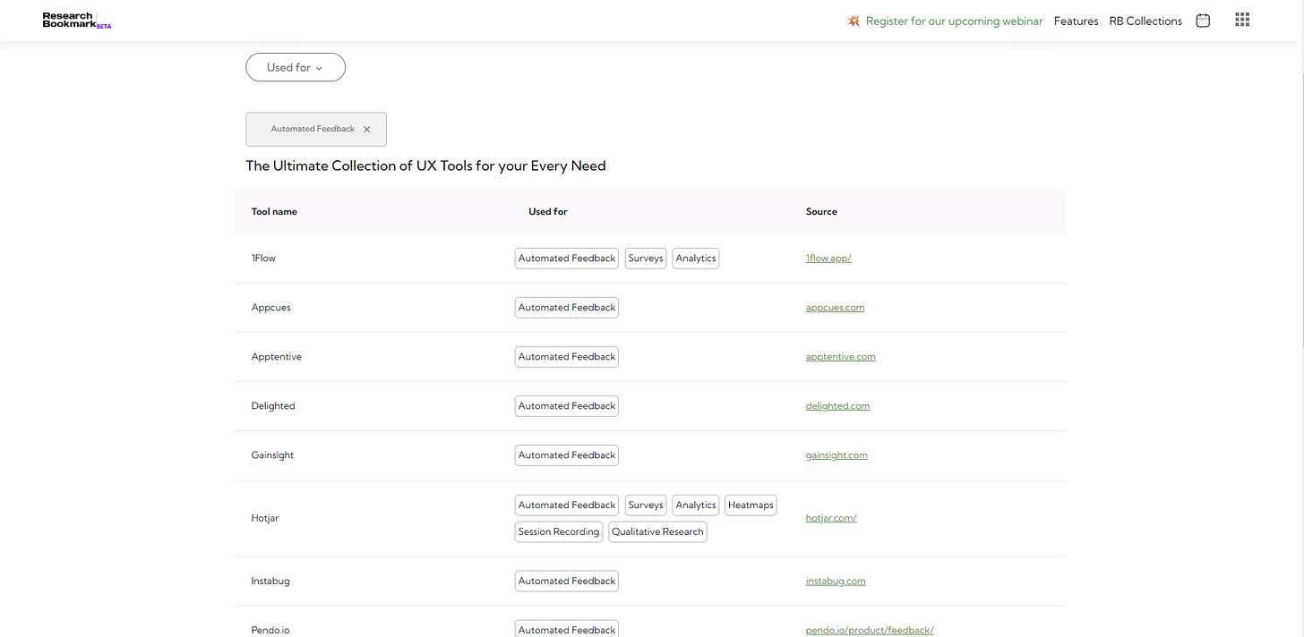1304x637 pixels.
Task: Click Automated Feedback tag in 1Flow row
Action: (x=567, y=259)
